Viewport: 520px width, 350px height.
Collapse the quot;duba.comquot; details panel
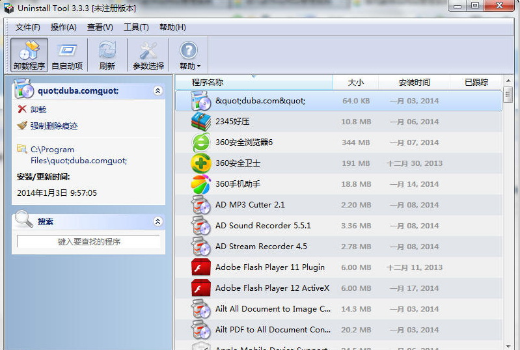(x=158, y=91)
